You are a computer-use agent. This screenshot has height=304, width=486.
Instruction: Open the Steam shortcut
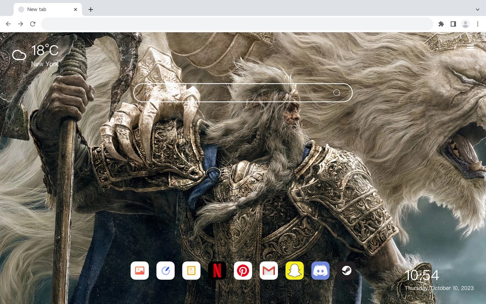coord(346,271)
